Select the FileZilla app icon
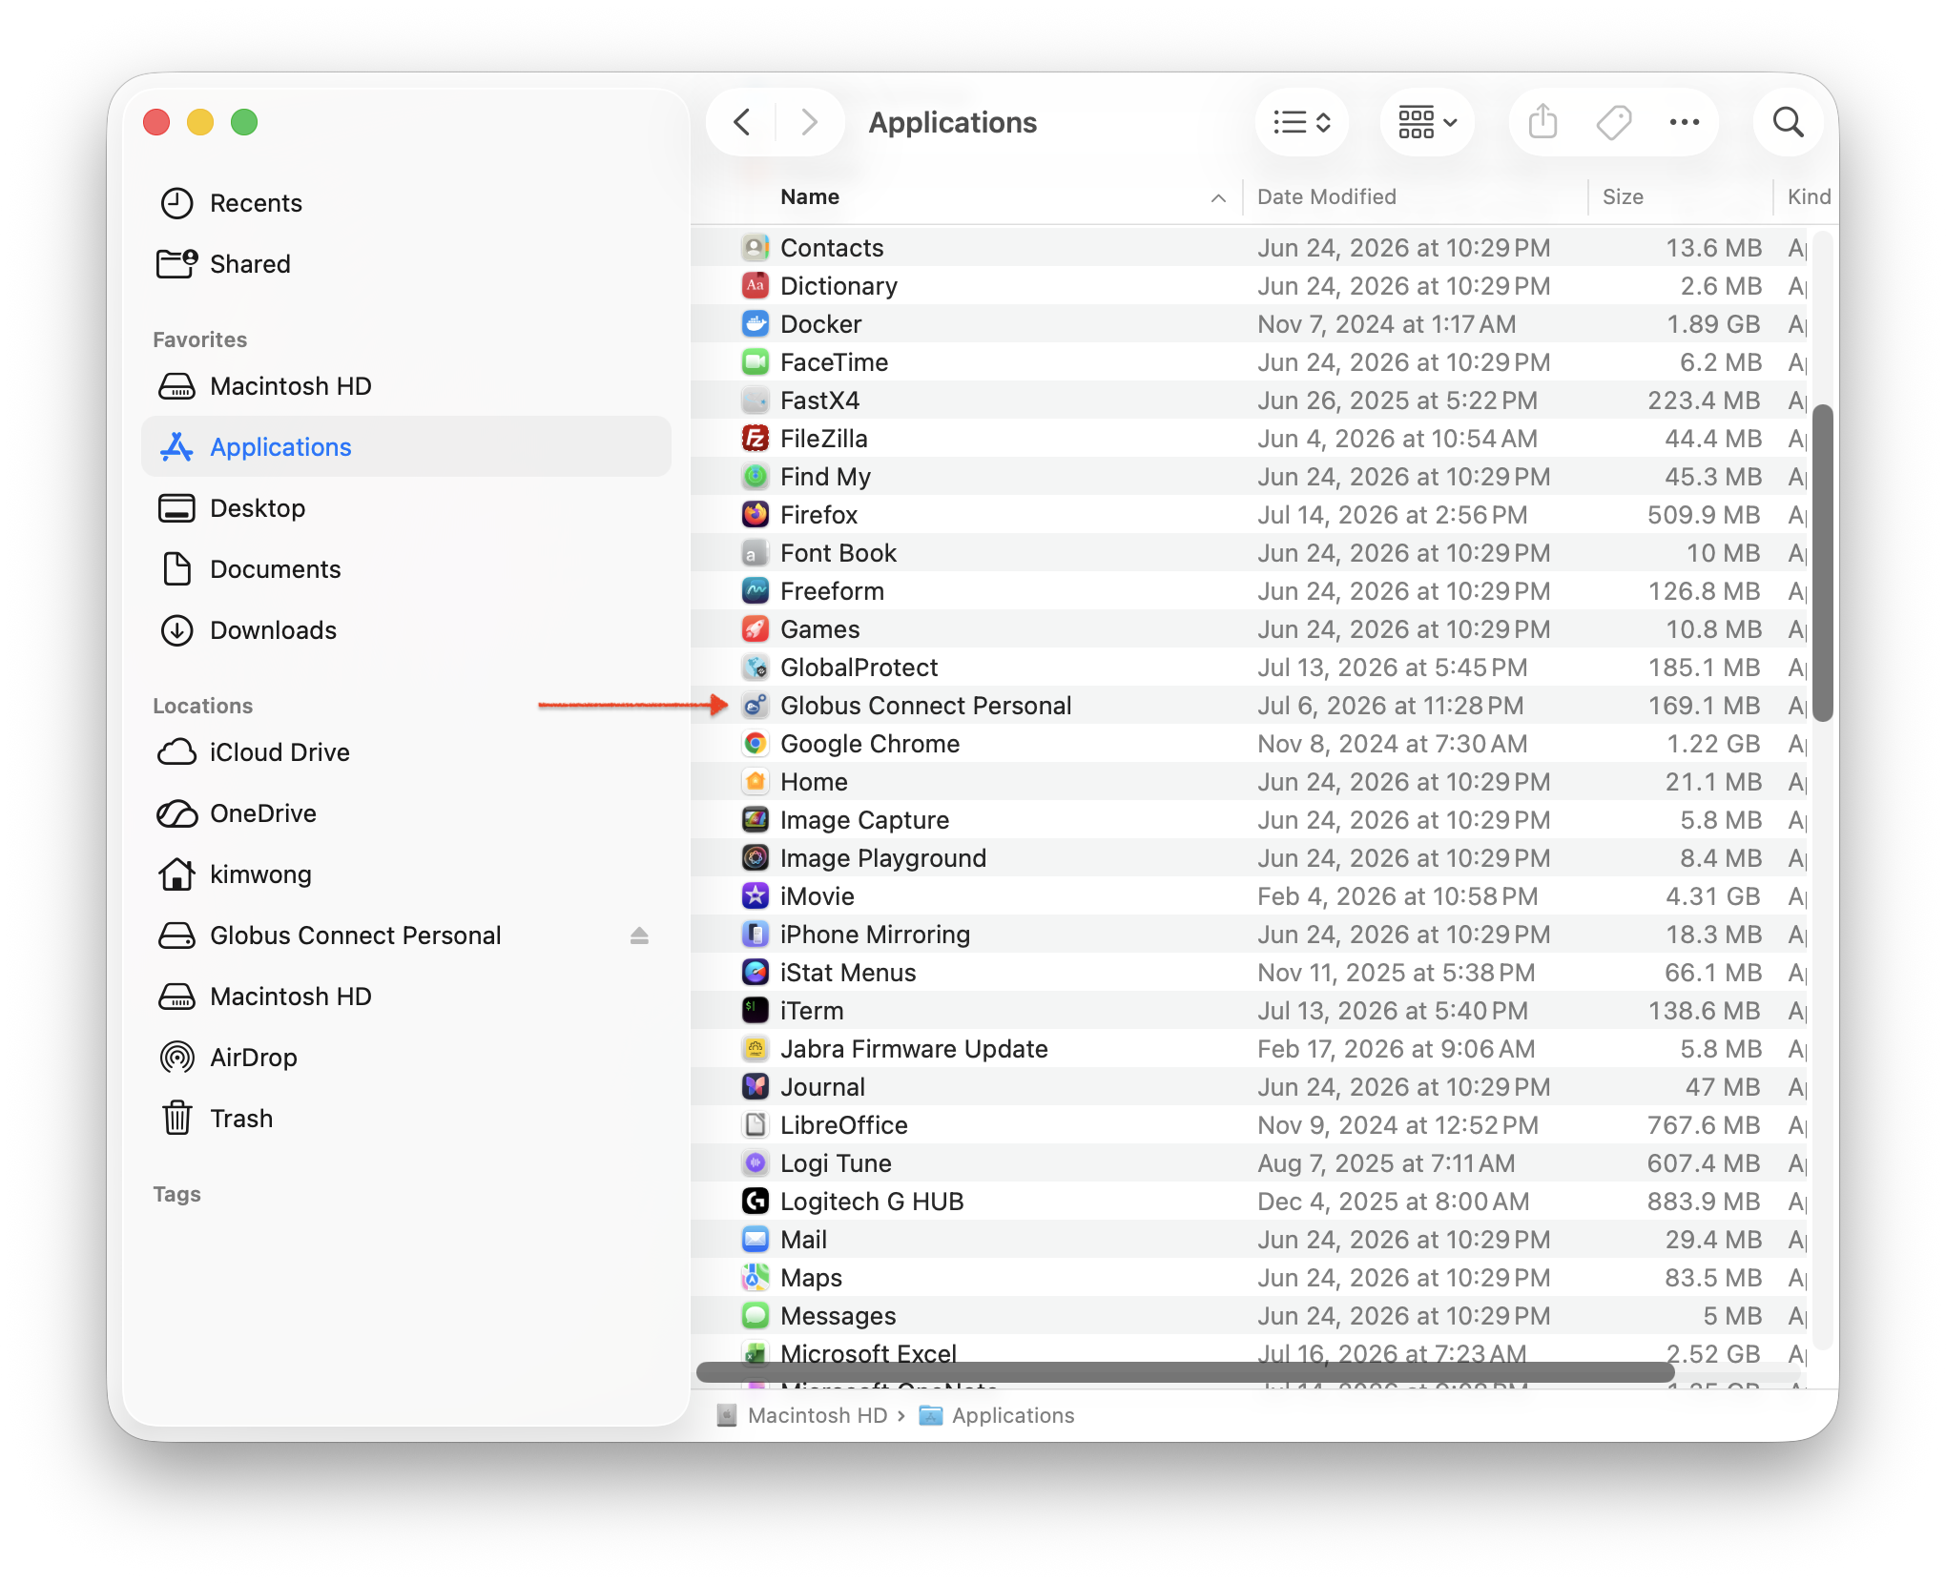Image resolution: width=1946 pixels, height=1583 pixels. coord(756,439)
